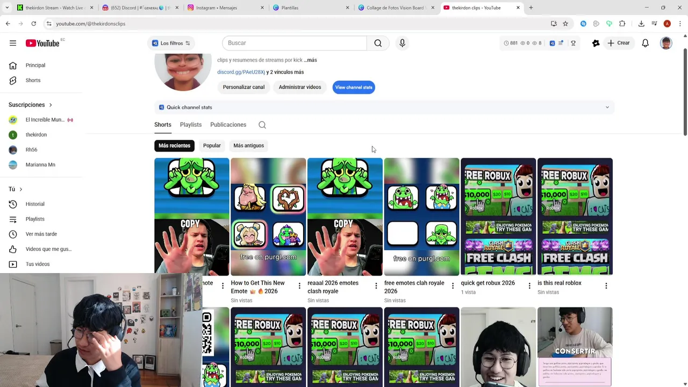Click the Buscar search field
The image size is (688, 387).
[295, 43]
